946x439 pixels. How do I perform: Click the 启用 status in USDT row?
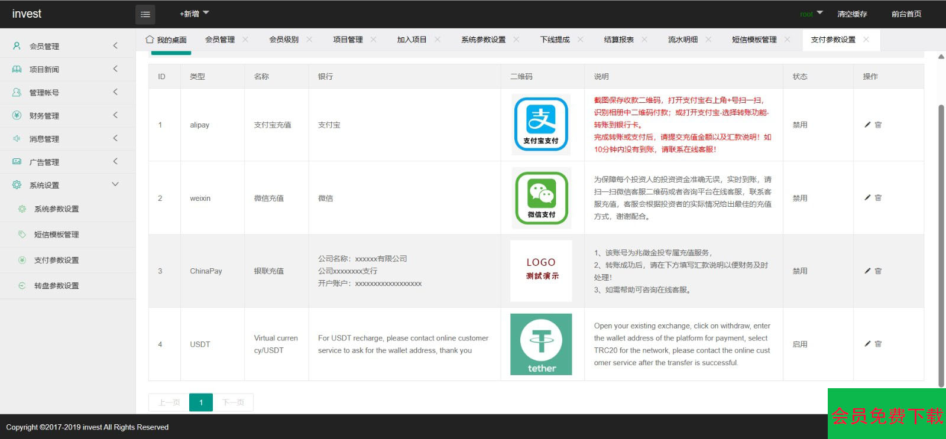tap(800, 344)
